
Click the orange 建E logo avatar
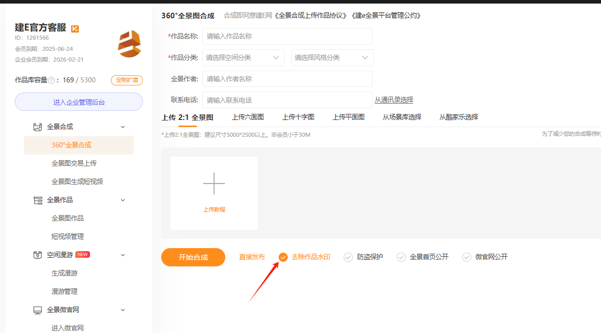coord(129,44)
